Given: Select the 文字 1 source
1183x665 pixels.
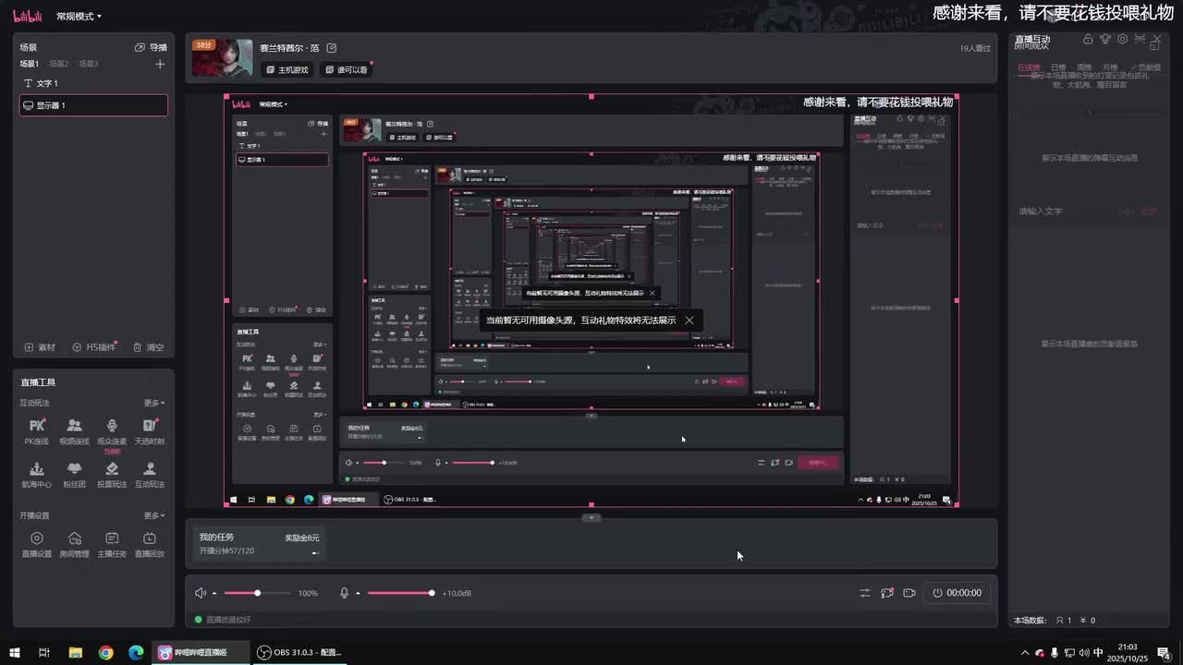Looking at the screenshot, I should coord(93,83).
